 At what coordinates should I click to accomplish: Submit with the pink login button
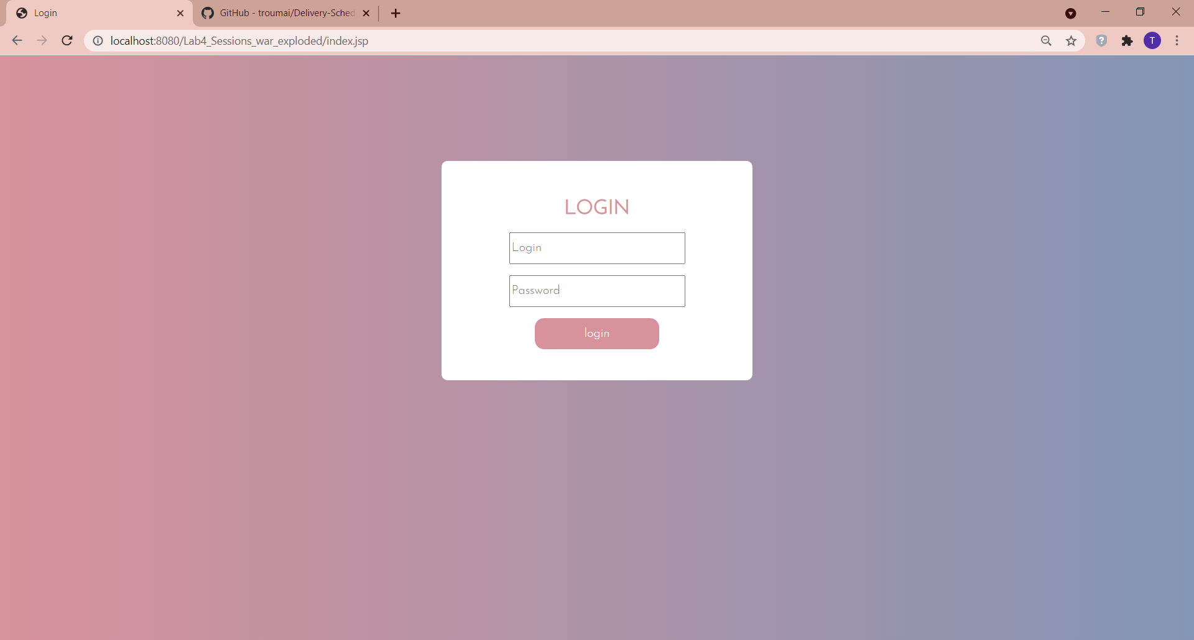point(597,334)
